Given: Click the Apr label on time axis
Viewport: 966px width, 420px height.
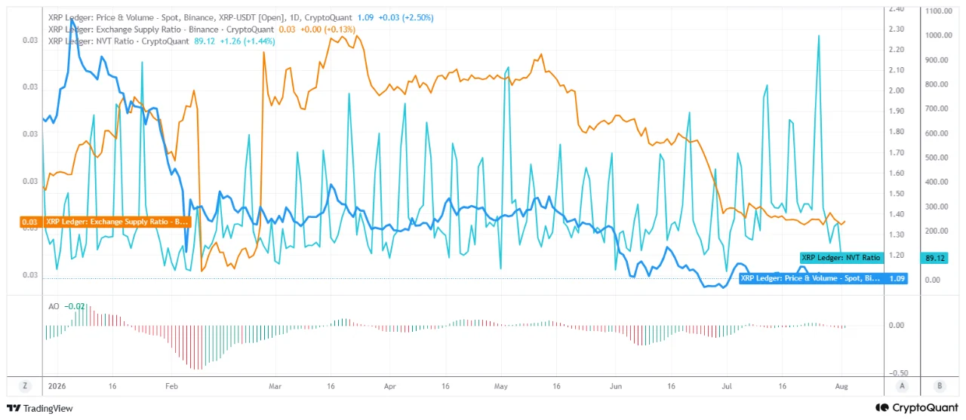Looking at the screenshot, I should click(390, 385).
